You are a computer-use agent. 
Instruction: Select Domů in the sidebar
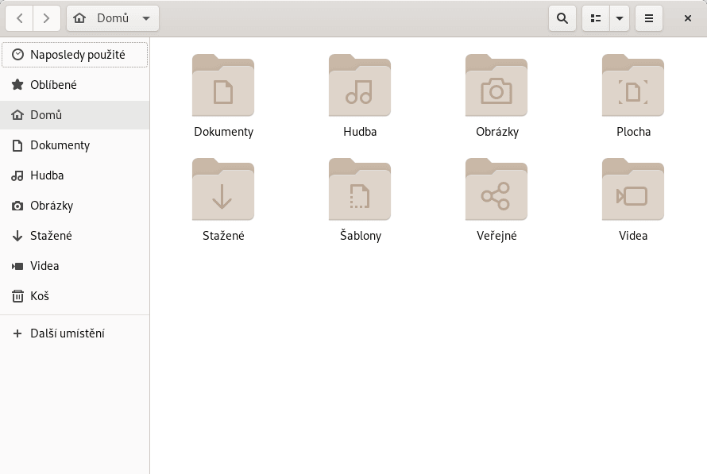pos(75,115)
